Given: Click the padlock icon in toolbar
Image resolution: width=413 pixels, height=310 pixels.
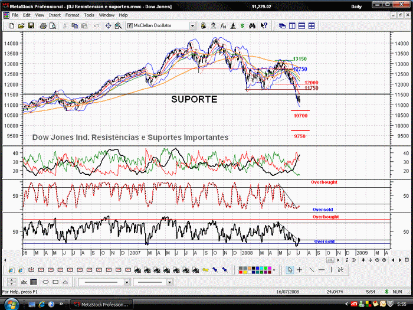Looking at the screenshot, I should (x=204, y=26).
